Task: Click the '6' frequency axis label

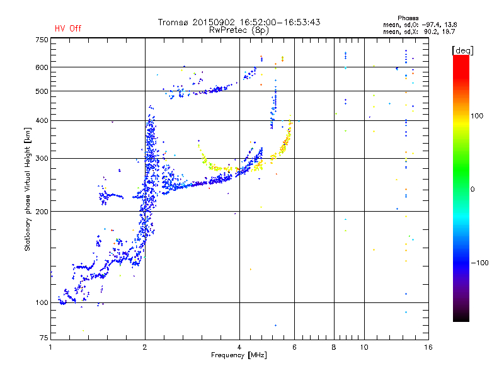Action: coord(294,347)
